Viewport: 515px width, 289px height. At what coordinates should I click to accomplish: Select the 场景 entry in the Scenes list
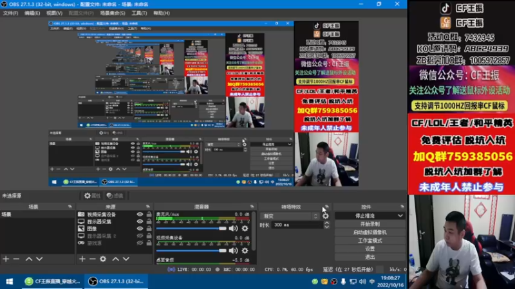click(x=37, y=215)
